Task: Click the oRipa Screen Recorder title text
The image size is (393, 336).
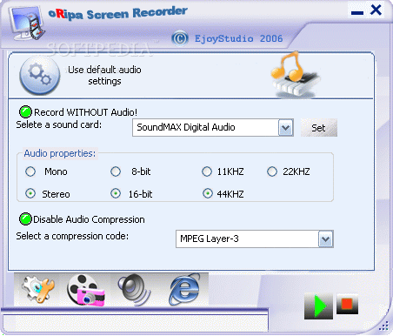Action: pos(118,13)
